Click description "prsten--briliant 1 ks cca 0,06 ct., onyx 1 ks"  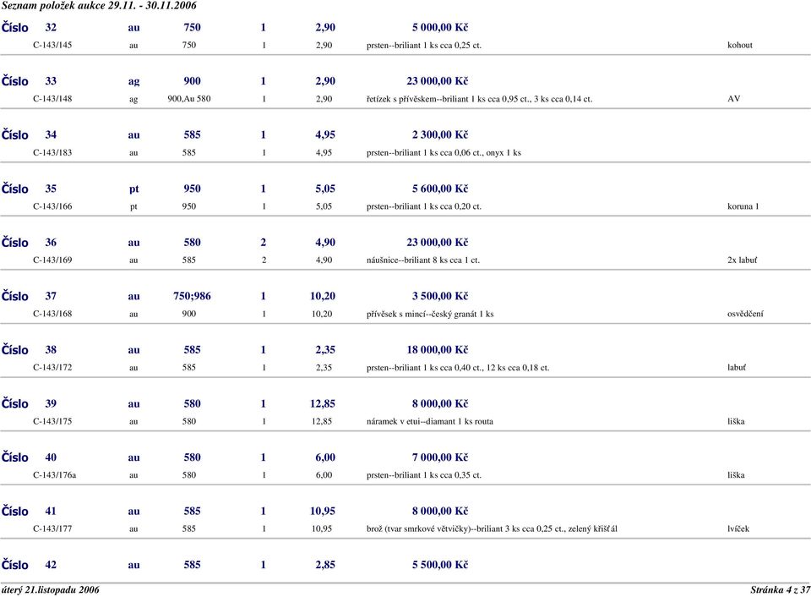click(444, 153)
